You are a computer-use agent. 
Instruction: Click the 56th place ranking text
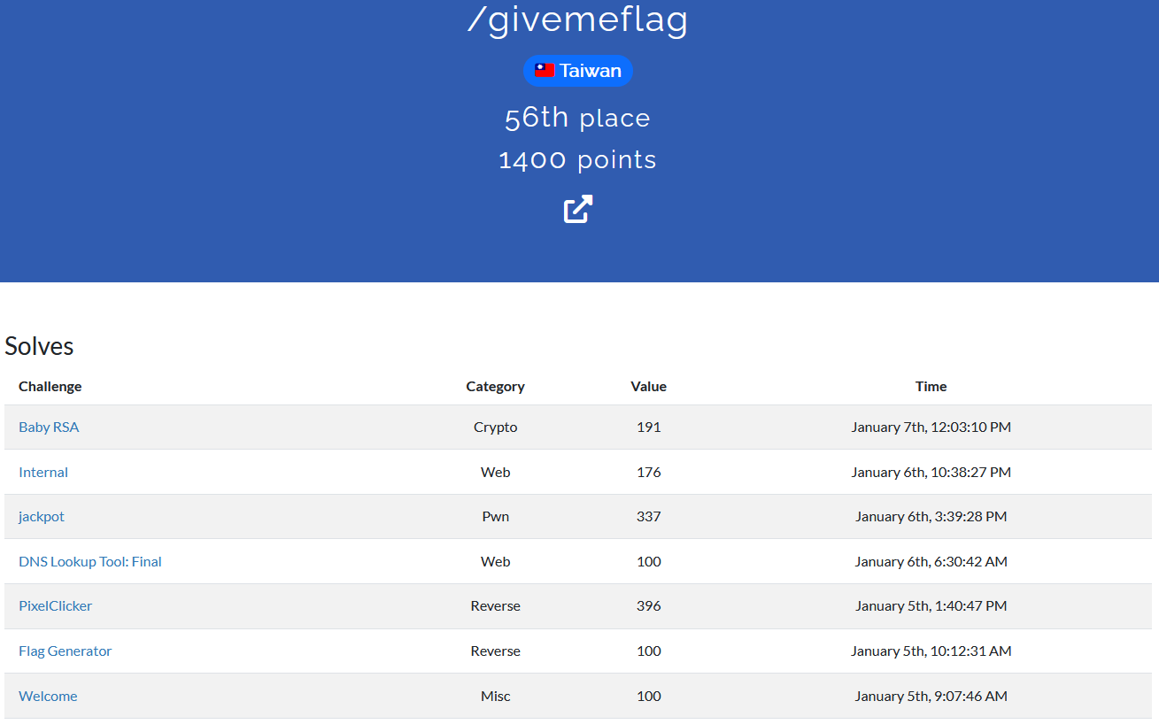[x=578, y=118]
